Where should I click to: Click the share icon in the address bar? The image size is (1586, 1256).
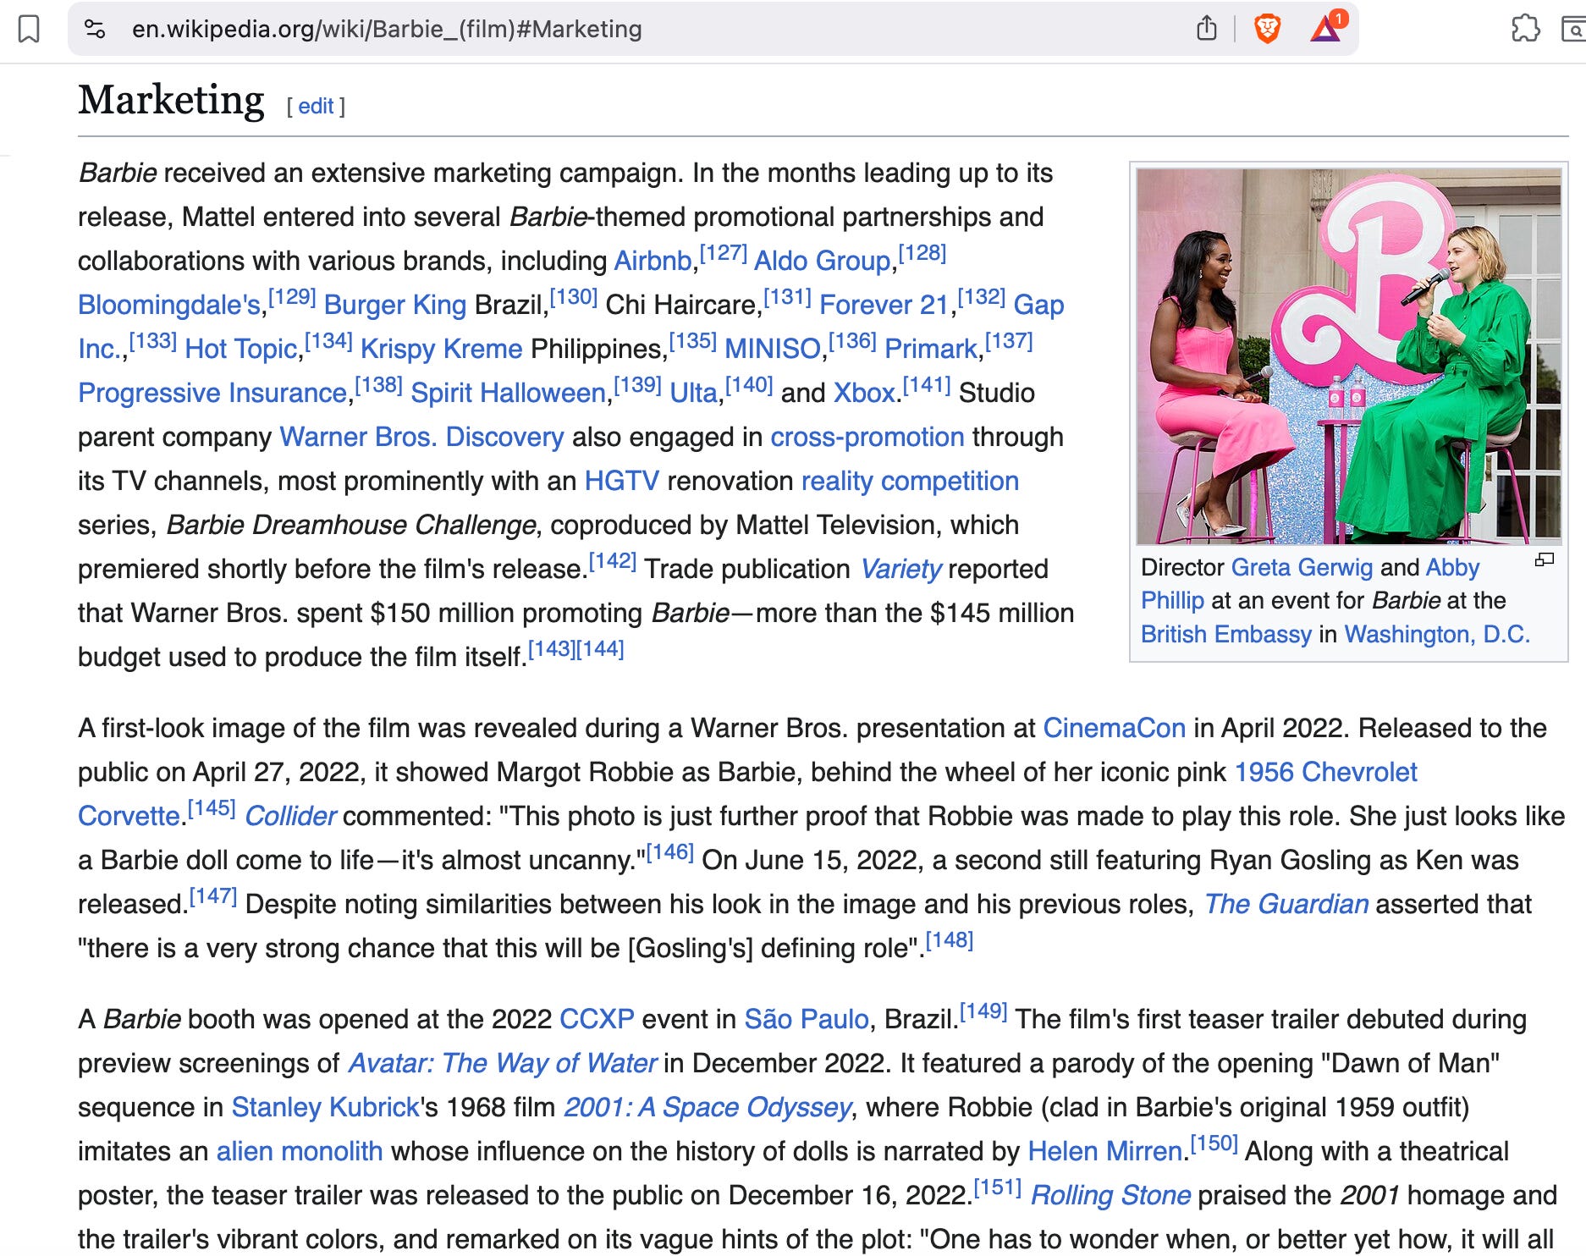(x=1207, y=29)
